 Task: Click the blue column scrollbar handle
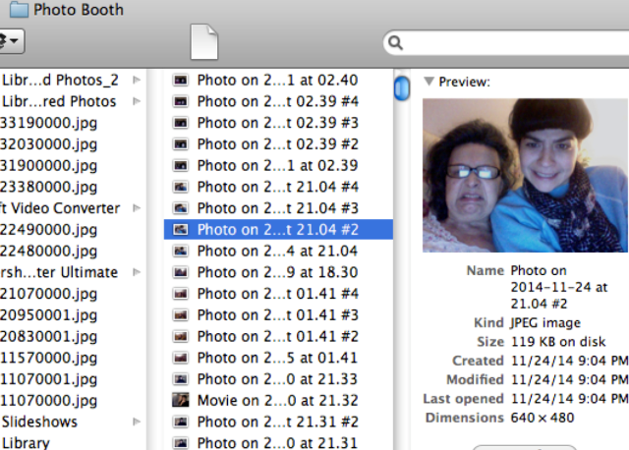coord(401,89)
